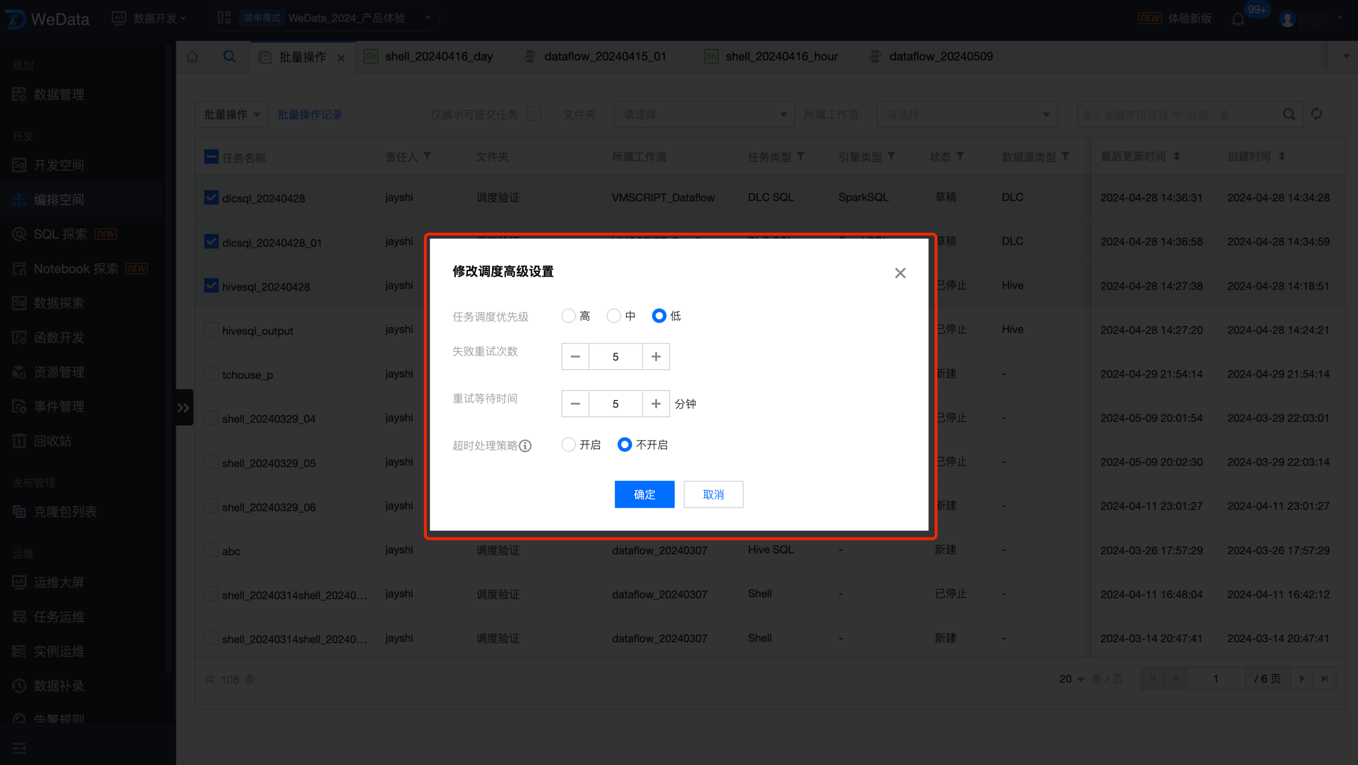Open the 批量操作 dropdown button

point(231,115)
